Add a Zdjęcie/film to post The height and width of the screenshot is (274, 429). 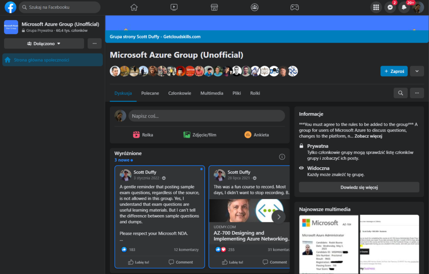pos(200,135)
